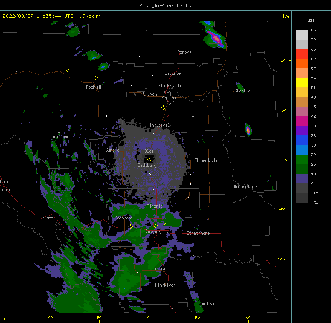This screenshot has width=331, height=323.
Task: Select the orange 57-60 dBZ legend swatch
Action: coord(302,63)
